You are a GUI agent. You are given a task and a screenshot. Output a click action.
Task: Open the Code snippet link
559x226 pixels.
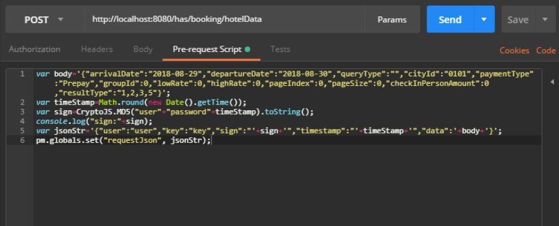click(546, 51)
